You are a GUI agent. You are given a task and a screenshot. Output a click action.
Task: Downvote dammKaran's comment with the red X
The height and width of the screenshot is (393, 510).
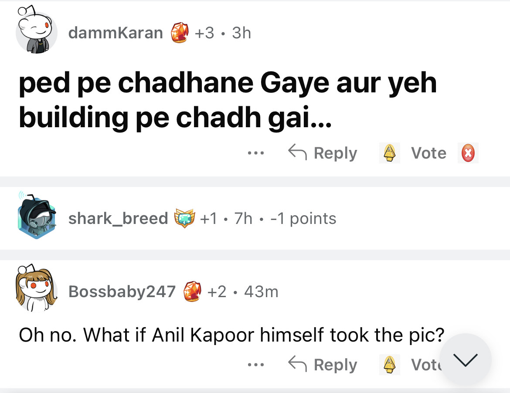pos(468,153)
